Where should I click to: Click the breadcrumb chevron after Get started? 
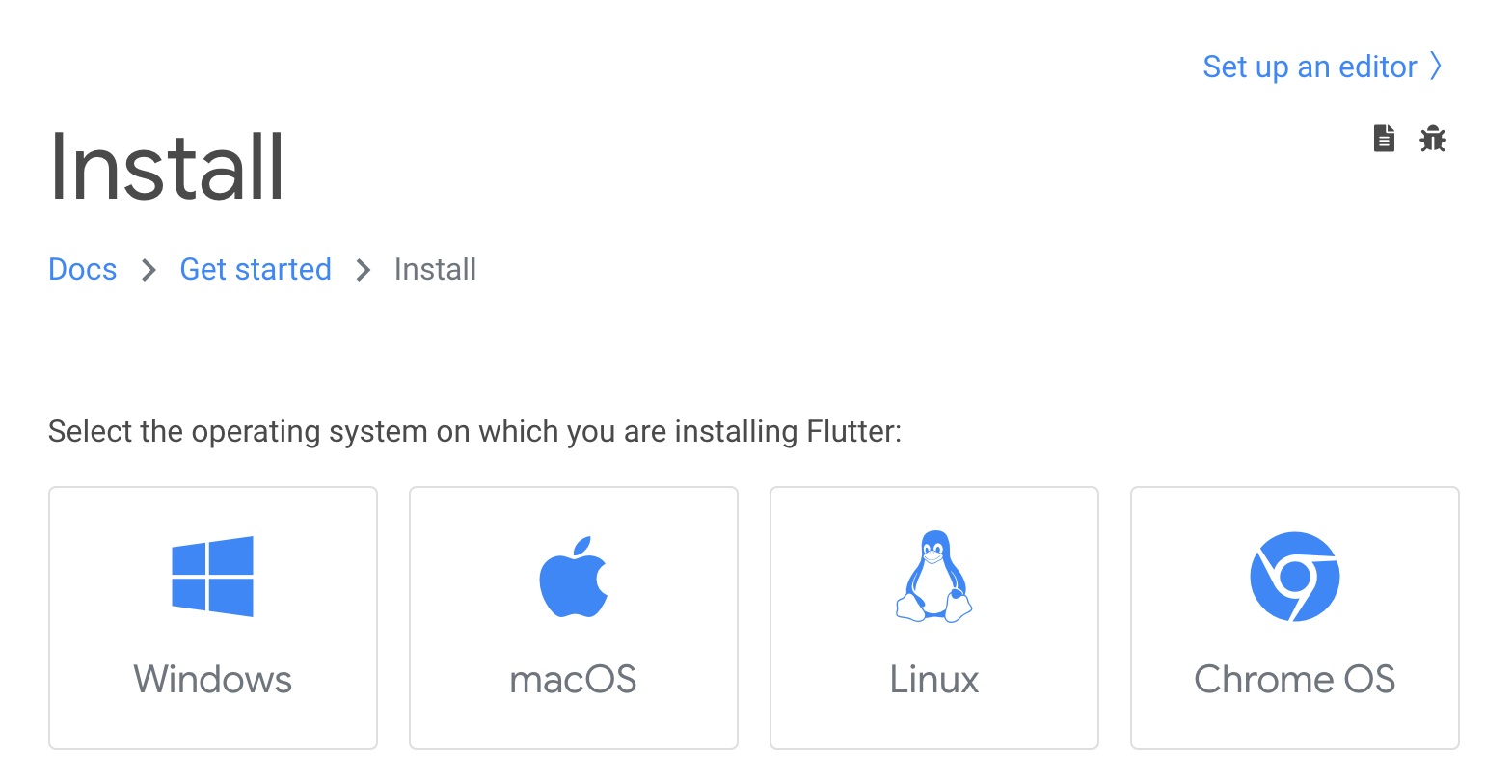pos(364,270)
